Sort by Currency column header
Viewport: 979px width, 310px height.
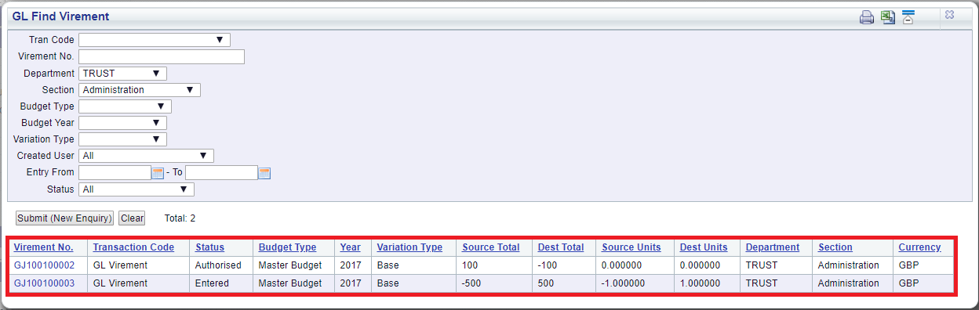coord(919,247)
